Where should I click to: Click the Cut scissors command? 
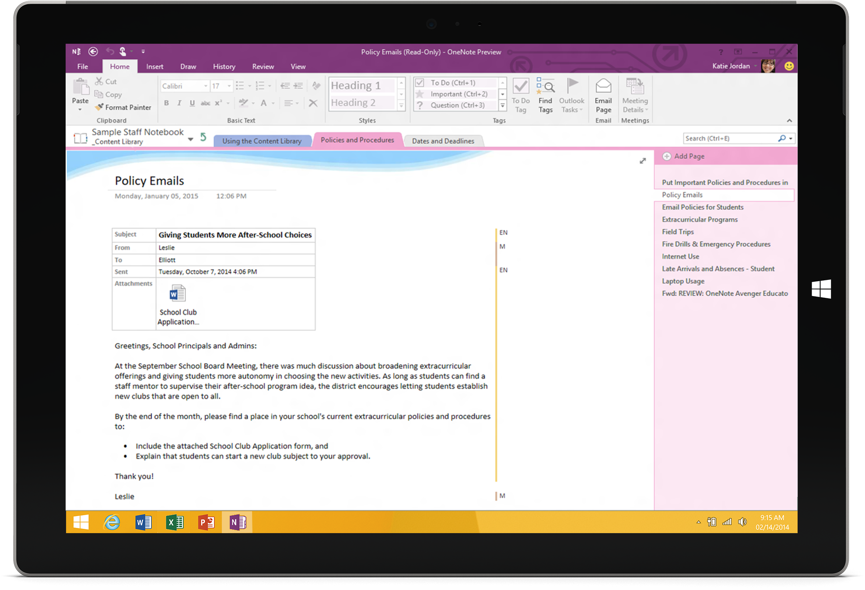click(x=106, y=81)
